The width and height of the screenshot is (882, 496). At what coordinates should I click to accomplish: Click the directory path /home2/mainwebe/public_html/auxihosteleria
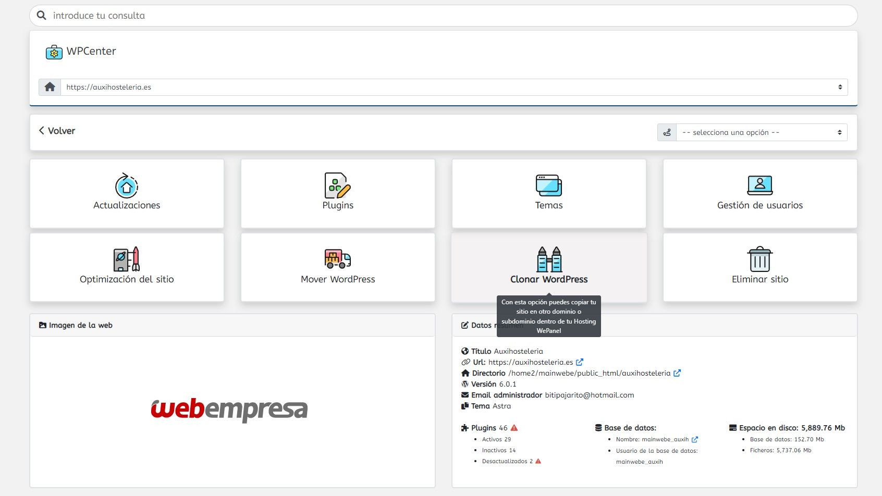(x=590, y=373)
